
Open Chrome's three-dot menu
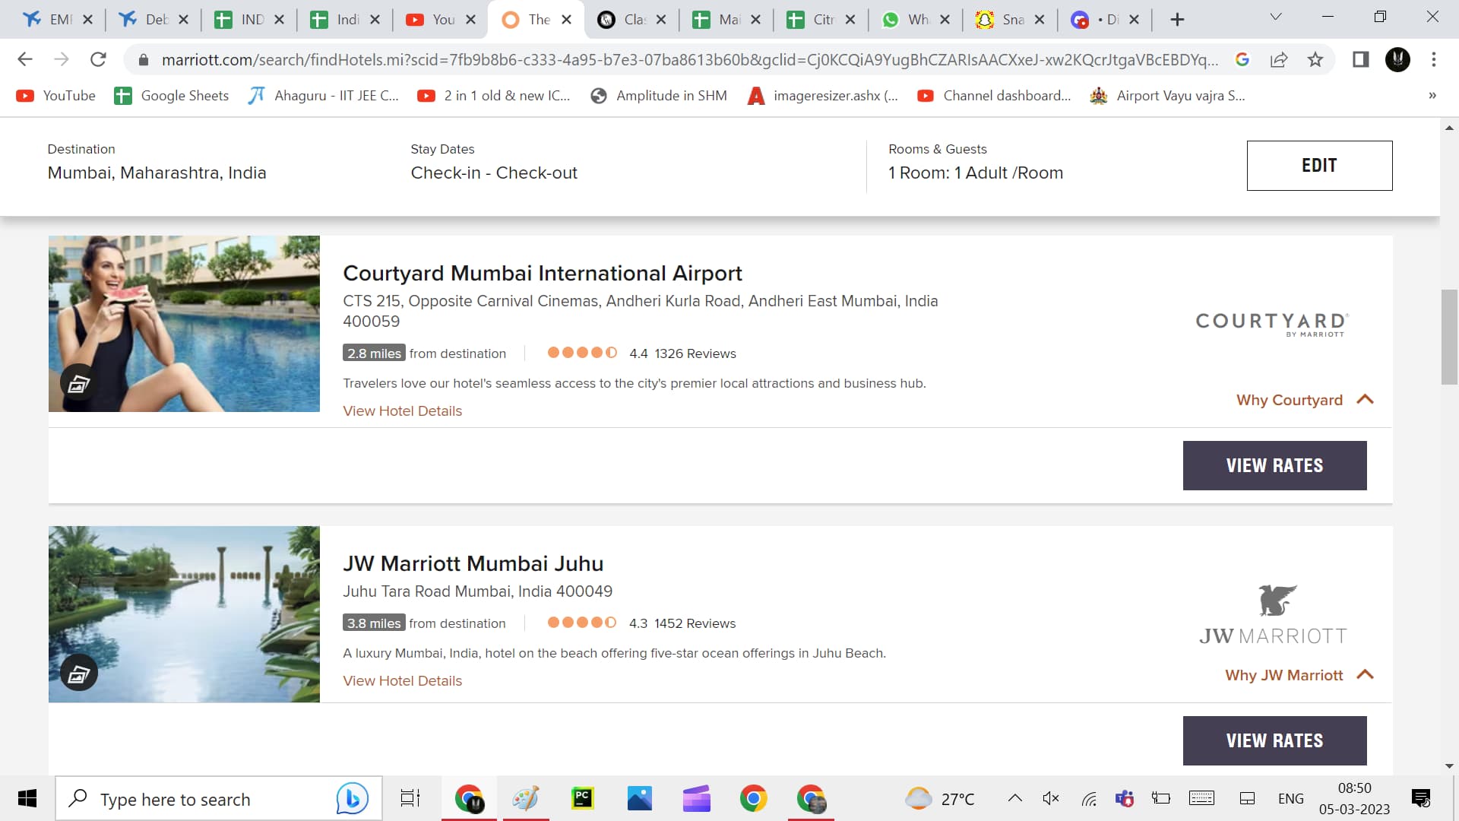coord(1434,59)
